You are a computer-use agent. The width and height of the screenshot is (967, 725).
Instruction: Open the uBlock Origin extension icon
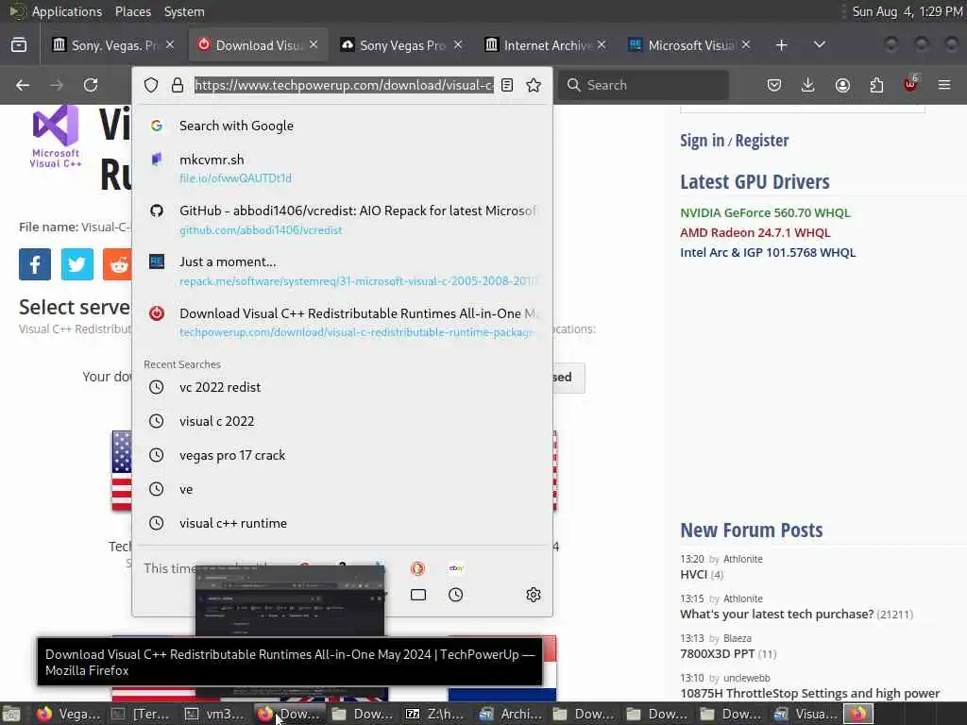910,84
